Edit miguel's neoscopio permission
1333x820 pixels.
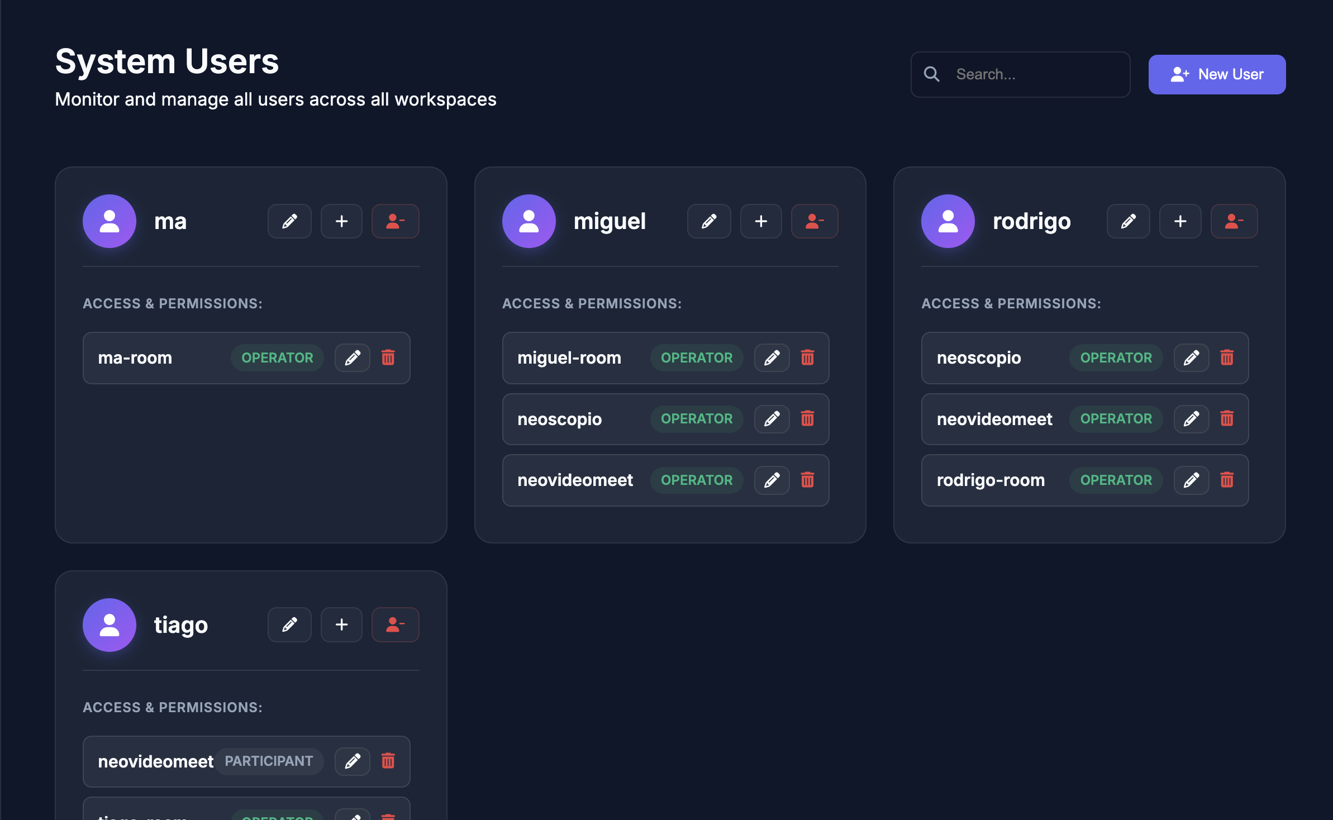772,419
